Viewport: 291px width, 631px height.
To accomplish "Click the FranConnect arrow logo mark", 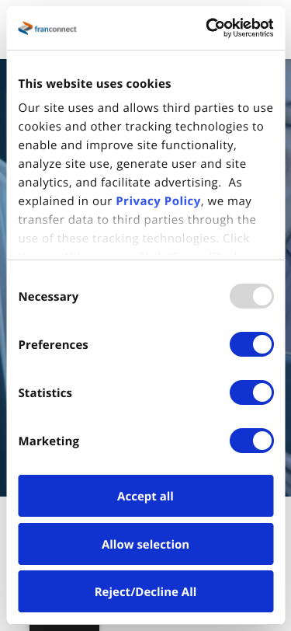I will tap(26, 28).
